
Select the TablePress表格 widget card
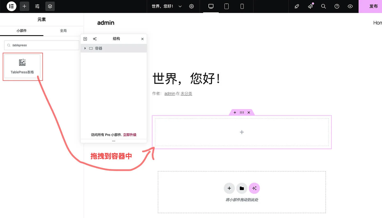coord(23,66)
